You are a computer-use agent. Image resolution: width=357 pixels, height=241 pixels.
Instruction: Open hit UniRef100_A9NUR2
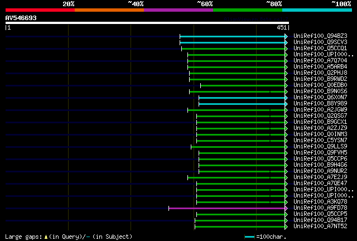pyautogui.click(x=320, y=171)
